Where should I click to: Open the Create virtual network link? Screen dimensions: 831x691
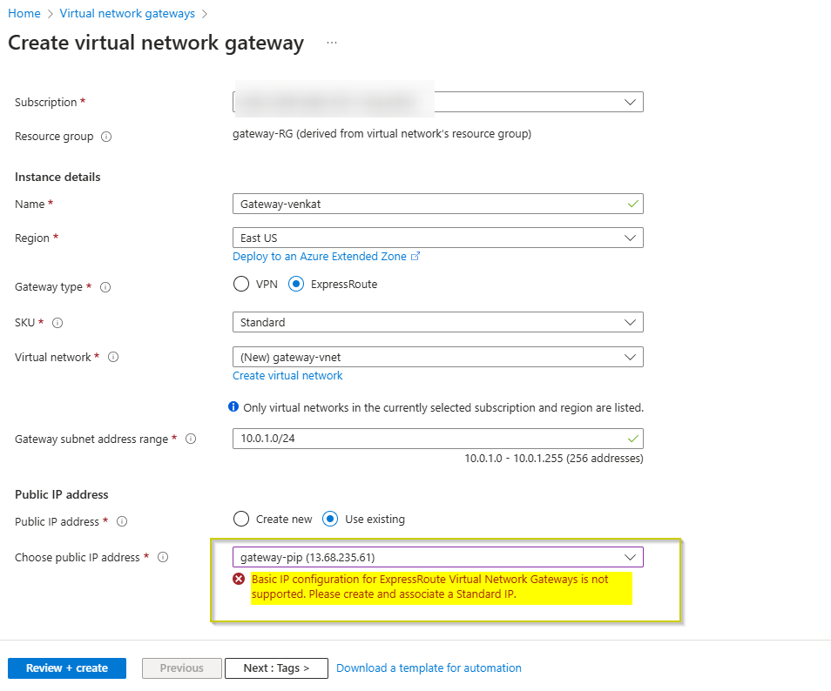click(287, 375)
